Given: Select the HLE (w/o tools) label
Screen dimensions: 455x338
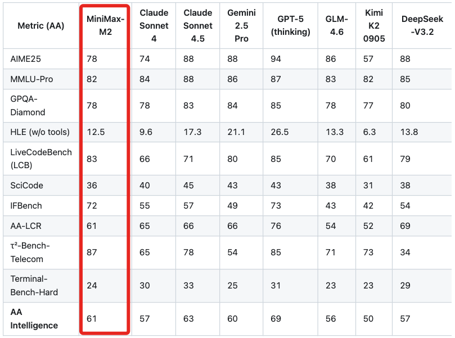Looking at the screenshot, I should [40, 132].
